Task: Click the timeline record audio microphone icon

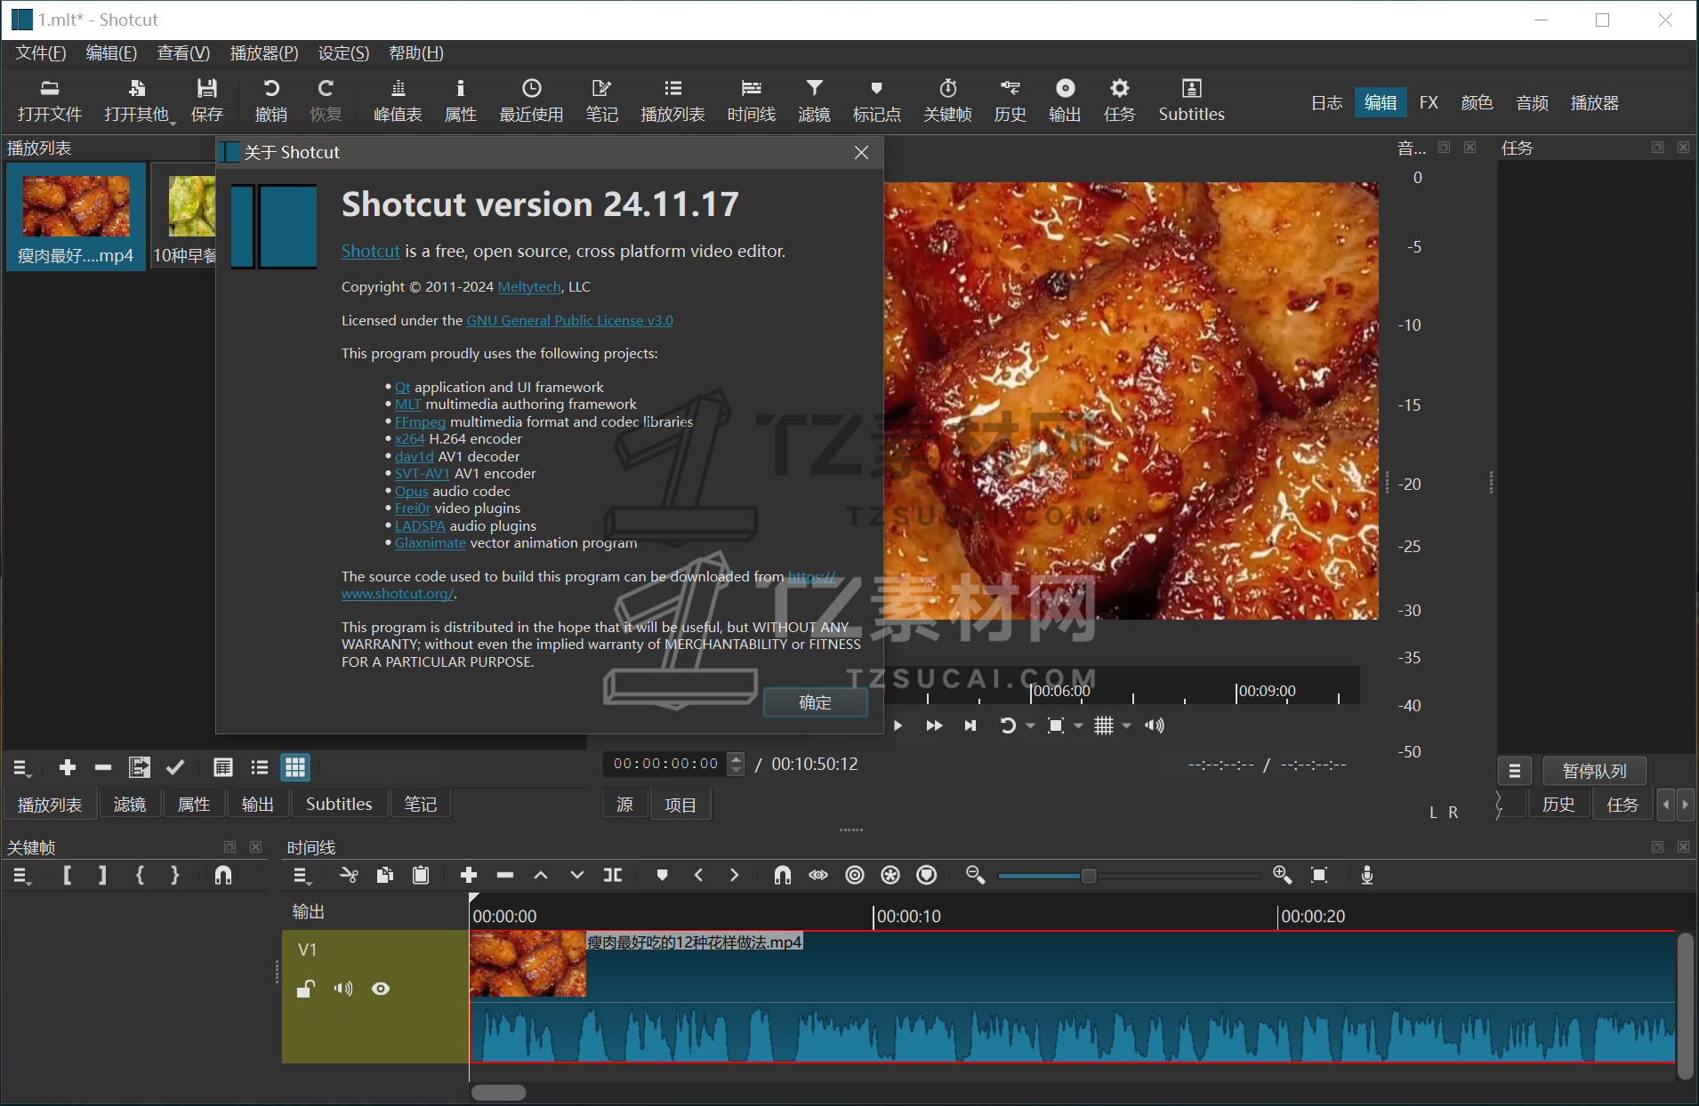Action: pos(1367,875)
